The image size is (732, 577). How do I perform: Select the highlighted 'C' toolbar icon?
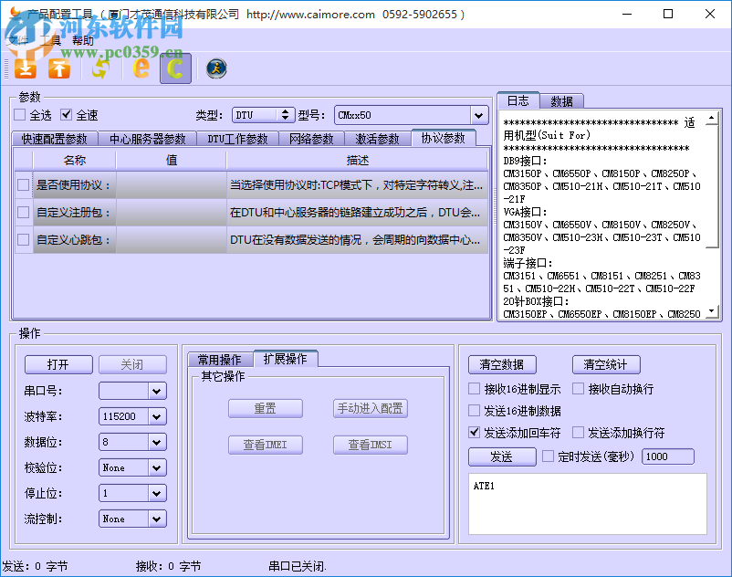pyautogui.click(x=174, y=68)
